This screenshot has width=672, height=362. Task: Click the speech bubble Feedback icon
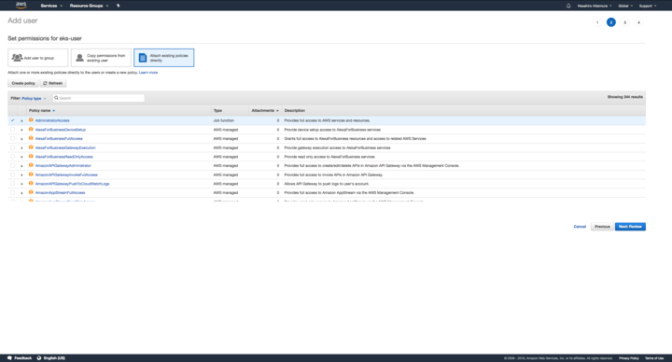pyautogui.click(x=9, y=357)
